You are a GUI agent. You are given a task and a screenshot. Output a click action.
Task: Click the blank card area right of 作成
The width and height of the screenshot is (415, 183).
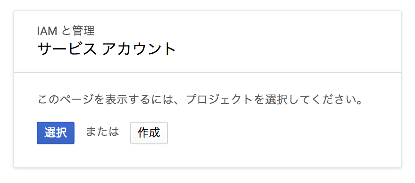pyautogui.click(x=283, y=133)
